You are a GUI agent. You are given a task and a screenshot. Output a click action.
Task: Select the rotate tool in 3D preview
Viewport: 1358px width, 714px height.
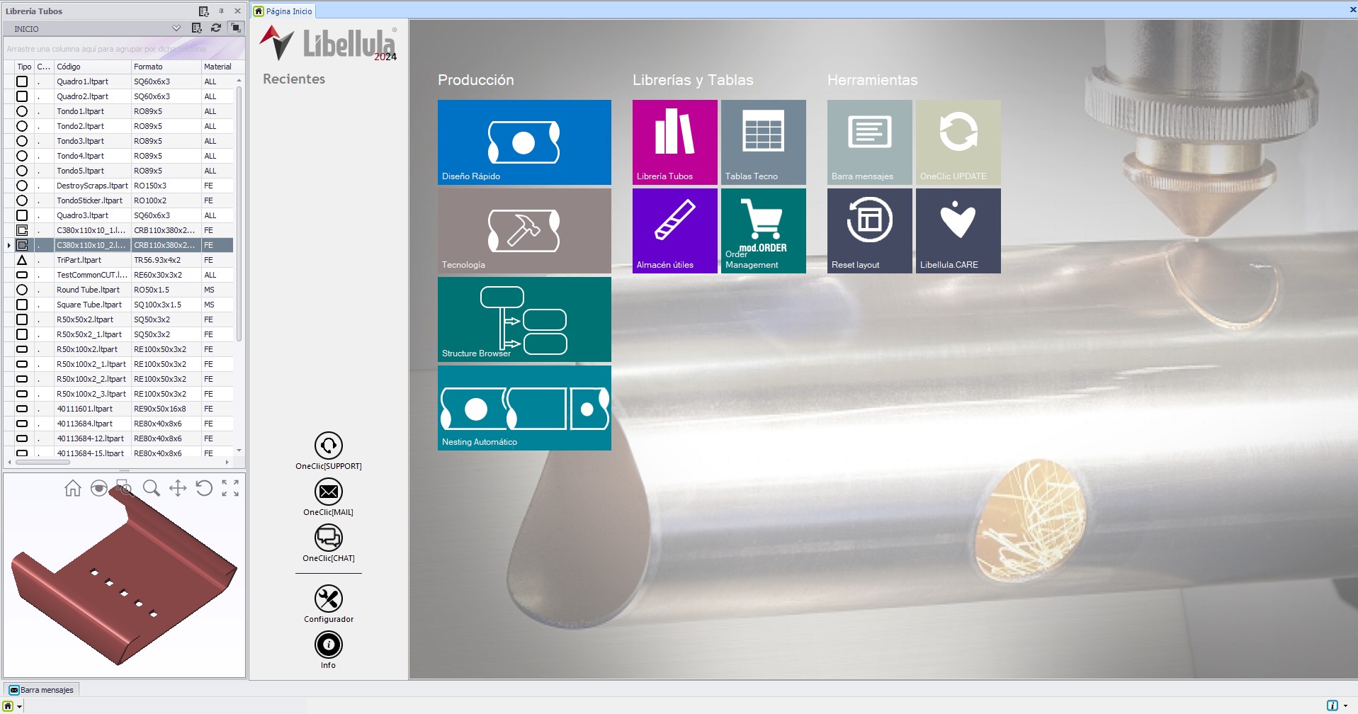pyautogui.click(x=204, y=488)
